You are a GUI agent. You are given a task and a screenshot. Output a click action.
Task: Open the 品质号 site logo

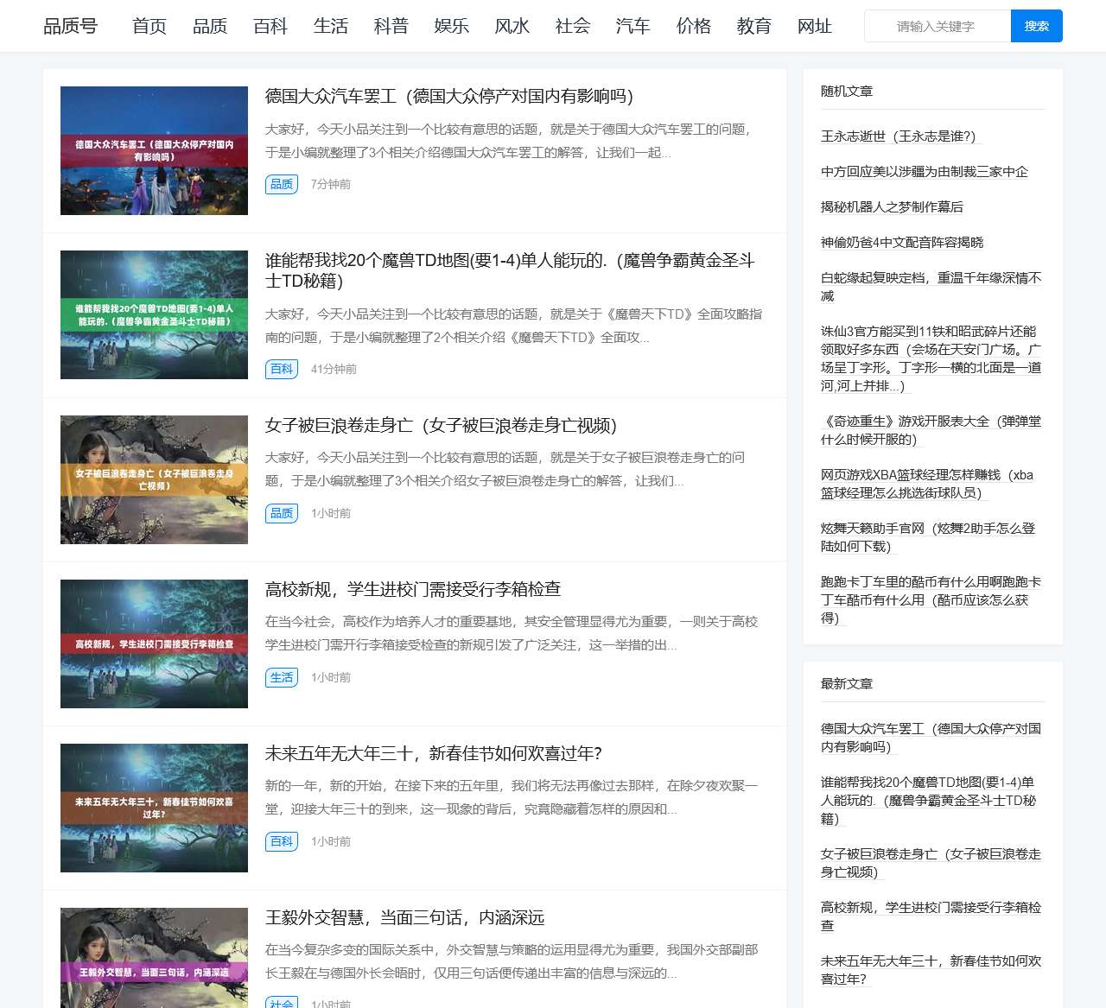pyautogui.click(x=71, y=26)
